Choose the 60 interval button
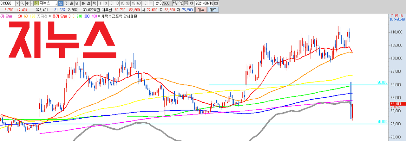406x141 pixels. [x=139, y=3]
